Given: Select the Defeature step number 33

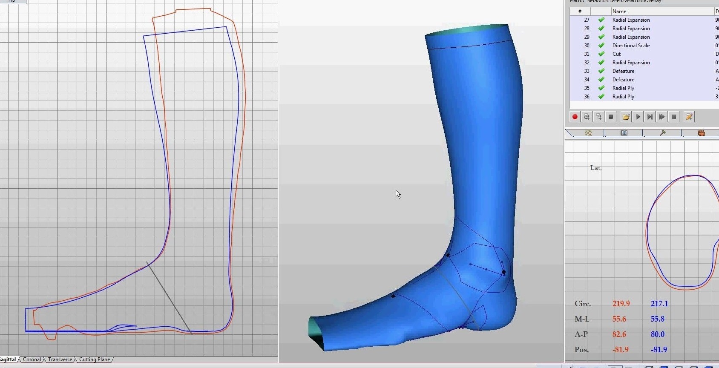Looking at the screenshot, I should pyautogui.click(x=623, y=71).
